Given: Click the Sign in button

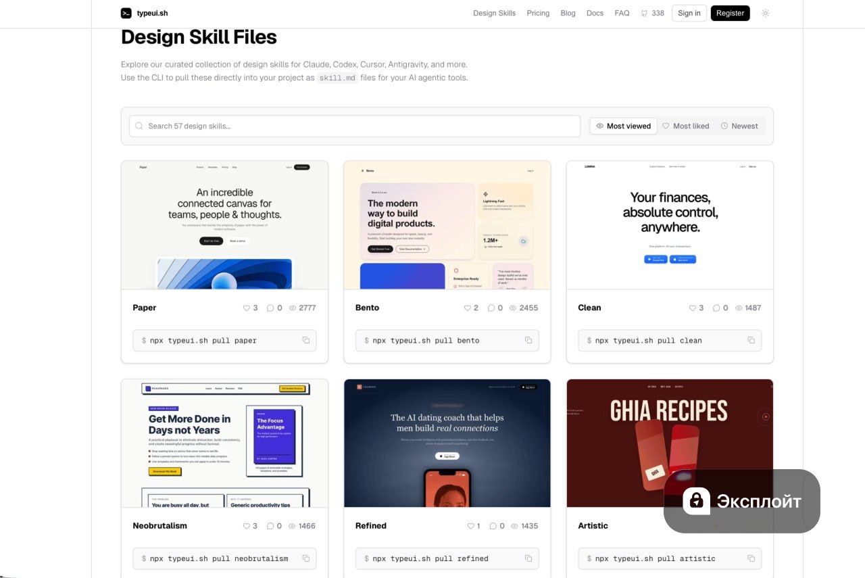Looking at the screenshot, I should tap(689, 13).
